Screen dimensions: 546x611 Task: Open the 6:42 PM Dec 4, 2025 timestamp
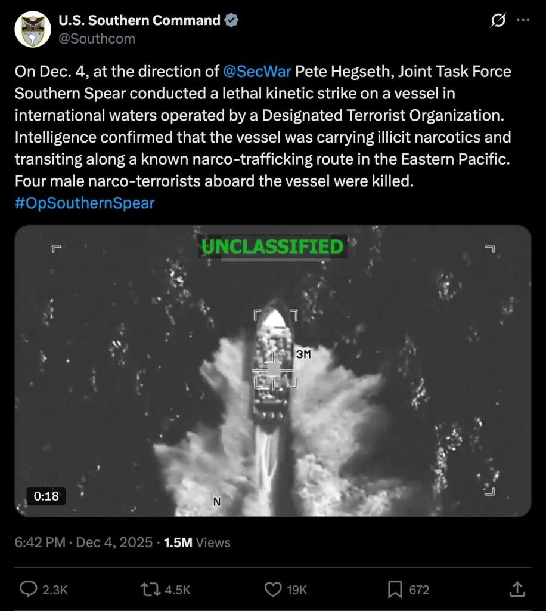coord(83,542)
